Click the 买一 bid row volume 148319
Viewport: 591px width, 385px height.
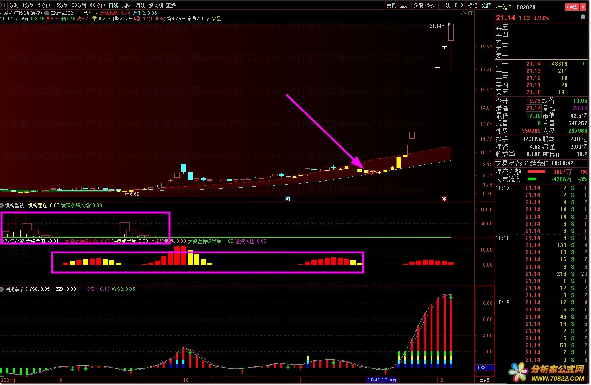coord(558,64)
